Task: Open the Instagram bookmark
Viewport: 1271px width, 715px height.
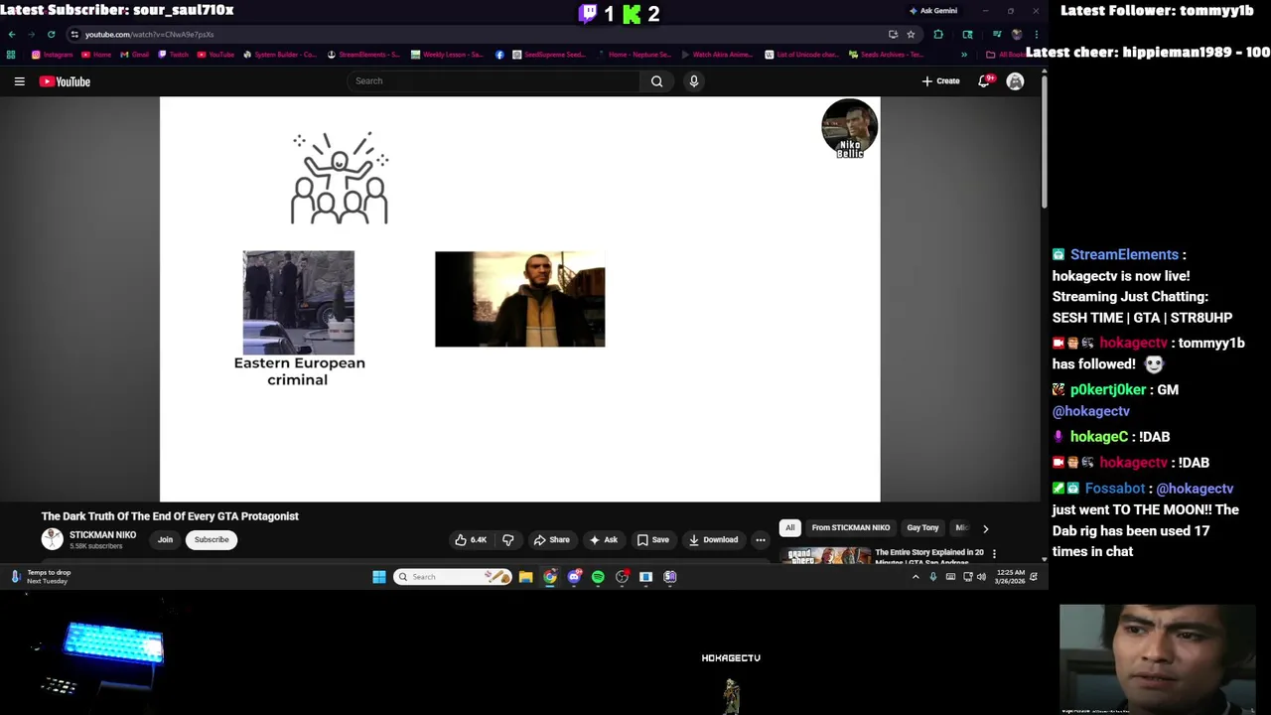Action: 54,55
